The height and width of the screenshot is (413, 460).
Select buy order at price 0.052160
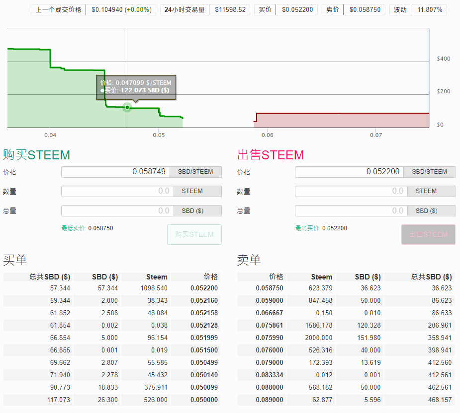(x=111, y=300)
